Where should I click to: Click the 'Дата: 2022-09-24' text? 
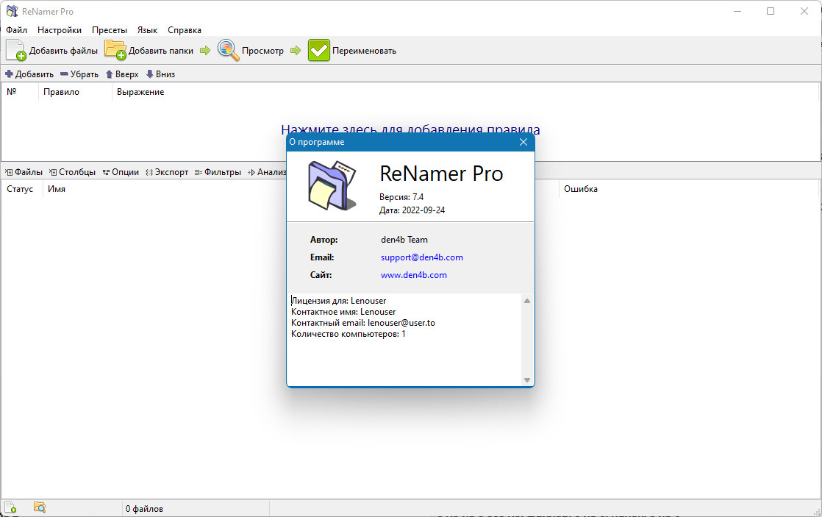pyautogui.click(x=412, y=210)
